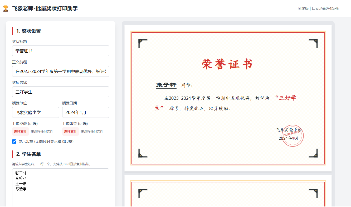Screen dimensions: 351x207
Task: Click the 显示印章 (无图片时显示模拟印章) label
Action: pyautogui.click(x=46, y=142)
